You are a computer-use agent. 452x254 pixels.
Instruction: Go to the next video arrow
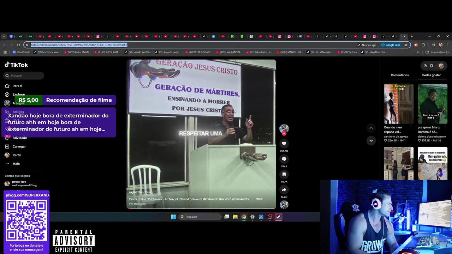[371, 140]
